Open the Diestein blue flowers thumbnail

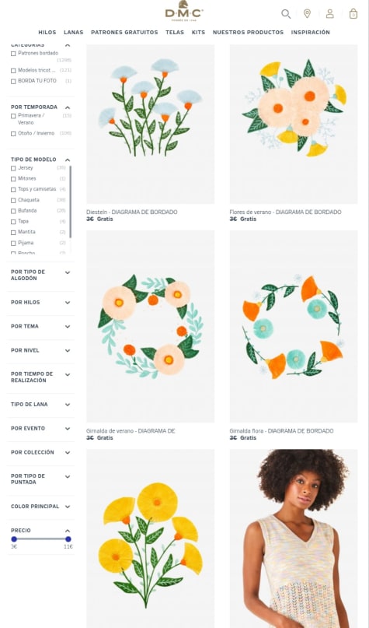coord(150,125)
